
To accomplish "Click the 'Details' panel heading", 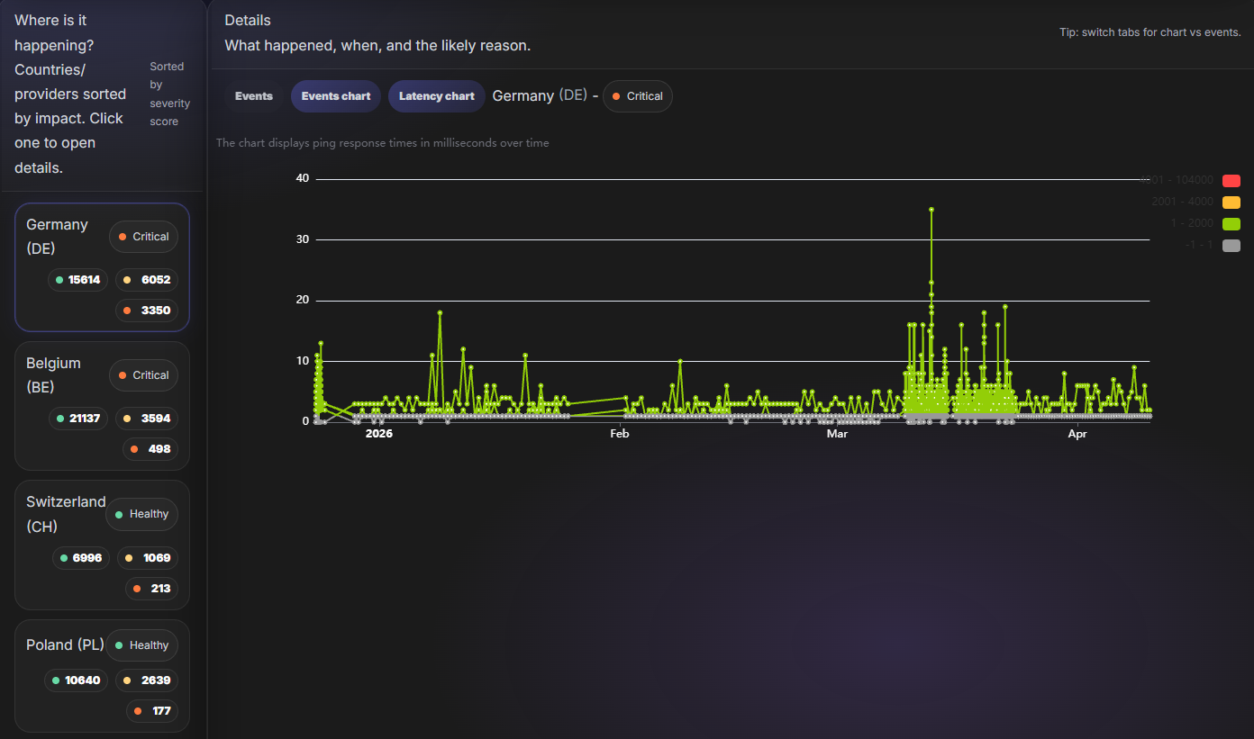I will (248, 20).
